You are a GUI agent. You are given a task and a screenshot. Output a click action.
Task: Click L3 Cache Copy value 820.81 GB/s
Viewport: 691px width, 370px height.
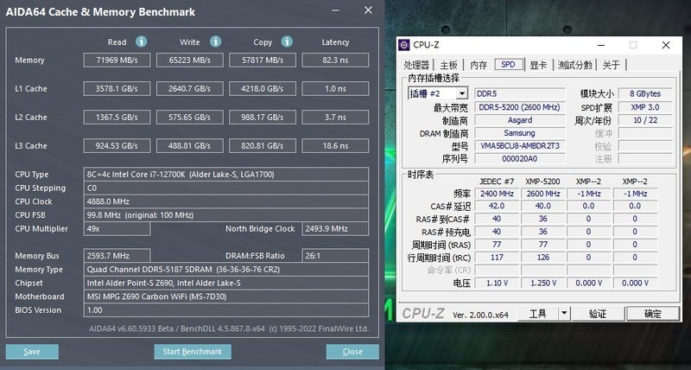click(x=263, y=145)
